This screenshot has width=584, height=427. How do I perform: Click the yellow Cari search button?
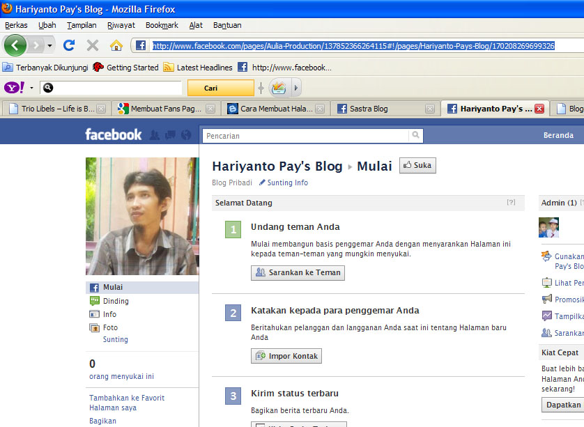pos(220,88)
